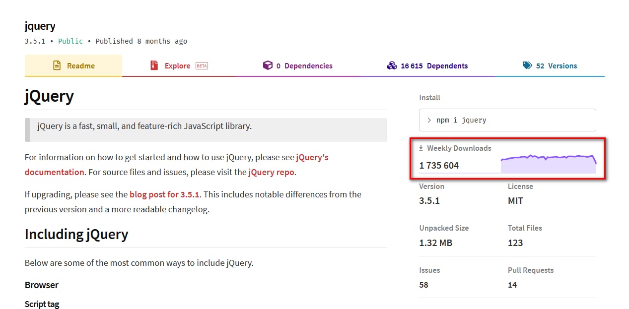Click the Including jQuery heading
629x309 pixels.
76,234
